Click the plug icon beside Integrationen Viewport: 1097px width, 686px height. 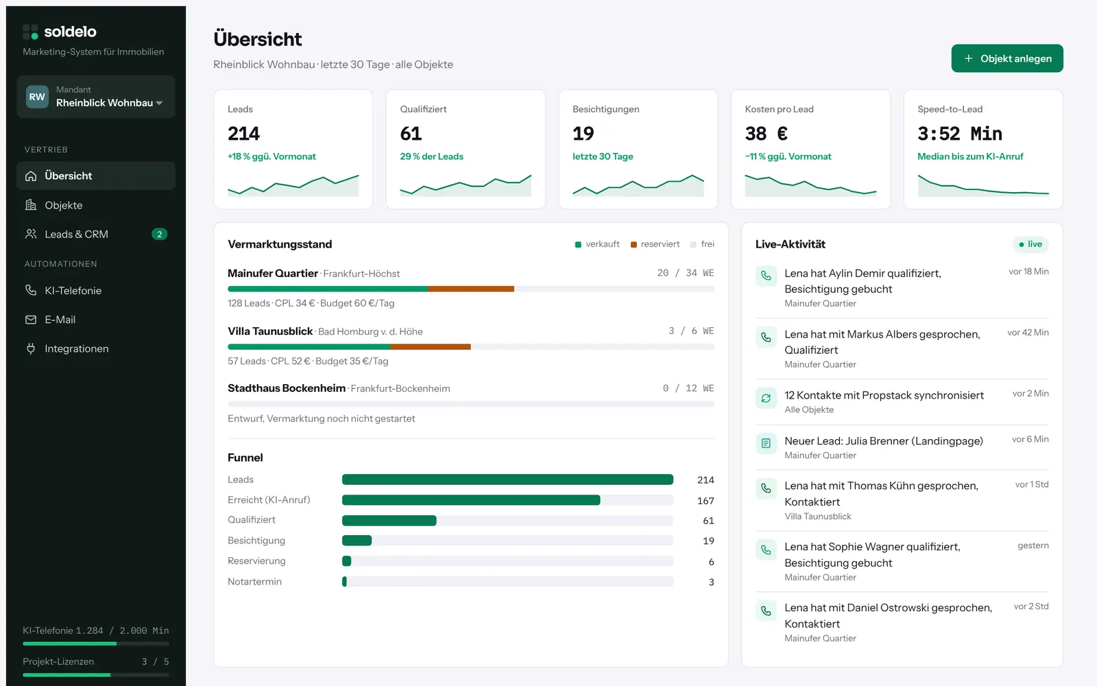coord(31,348)
